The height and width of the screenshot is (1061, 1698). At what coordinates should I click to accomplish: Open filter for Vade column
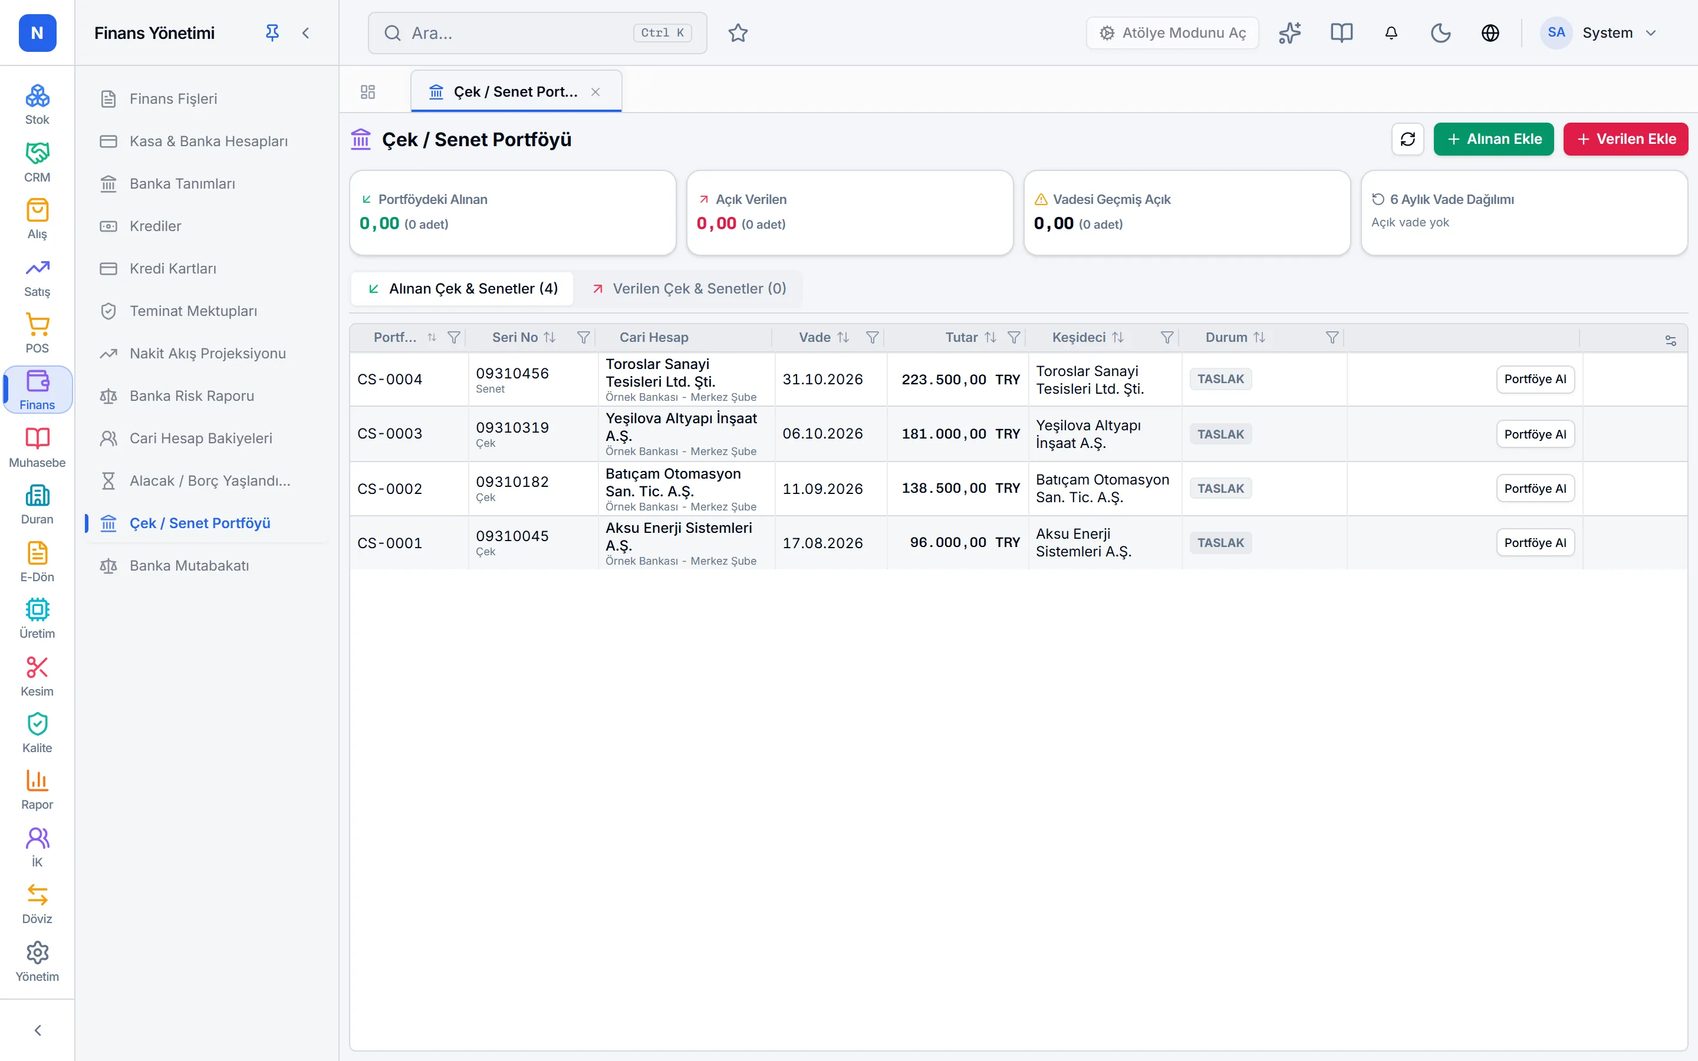pyautogui.click(x=872, y=338)
